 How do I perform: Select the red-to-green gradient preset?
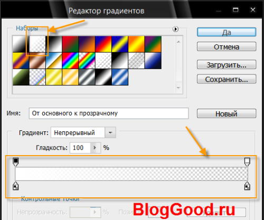tap(70, 44)
